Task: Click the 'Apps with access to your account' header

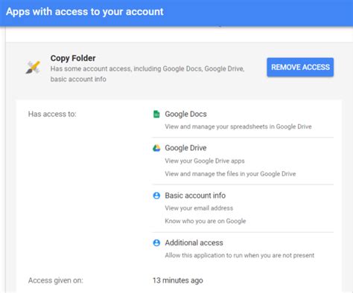Action: pos(85,12)
